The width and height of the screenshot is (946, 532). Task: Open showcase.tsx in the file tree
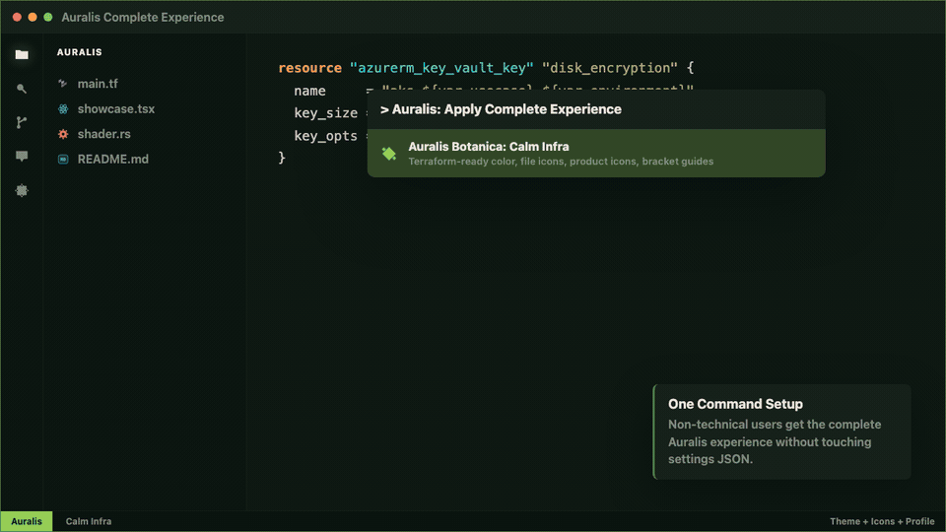pyautogui.click(x=116, y=109)
